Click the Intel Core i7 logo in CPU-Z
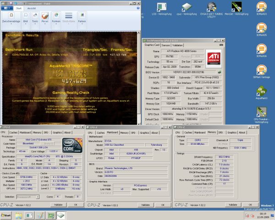The height and width of the screenshot is (220, 275). (72, 145)
